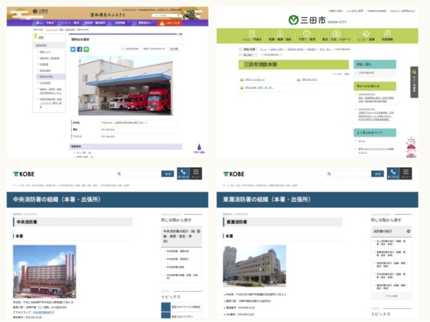Click KOBE logo on Chuo fire station page
Screen dimensions: 430x322
[24, 174]
